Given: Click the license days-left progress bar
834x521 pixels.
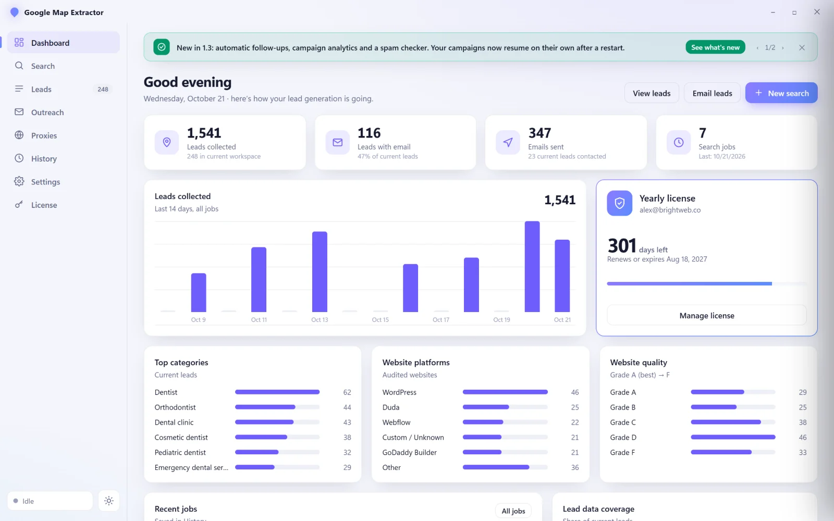Looking at the screenshot, I should (x=706, y=284).
